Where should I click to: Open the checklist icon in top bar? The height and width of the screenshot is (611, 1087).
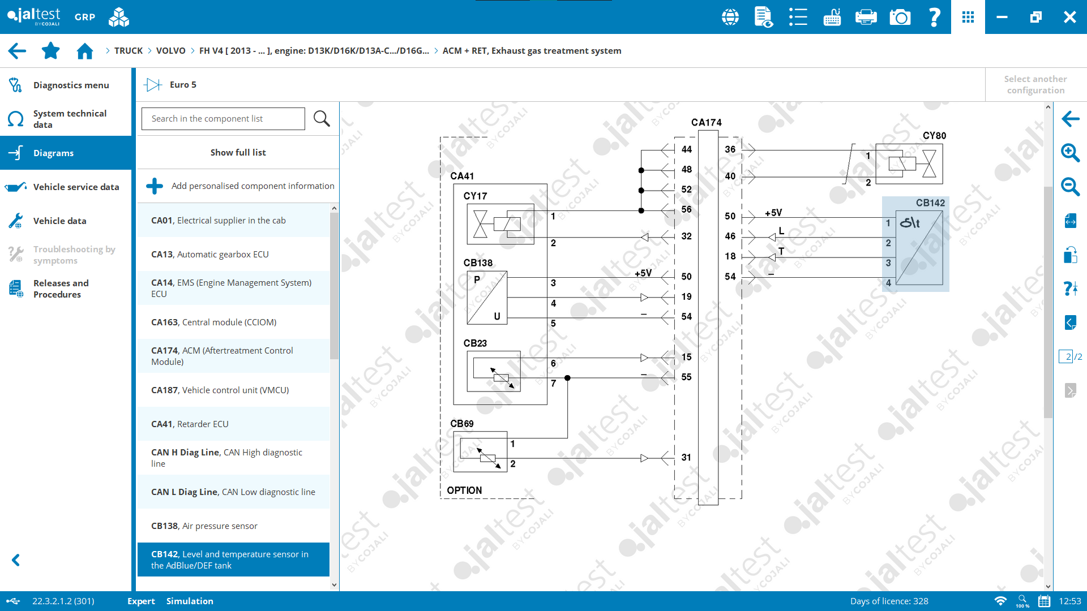click(x=798, y=17)
